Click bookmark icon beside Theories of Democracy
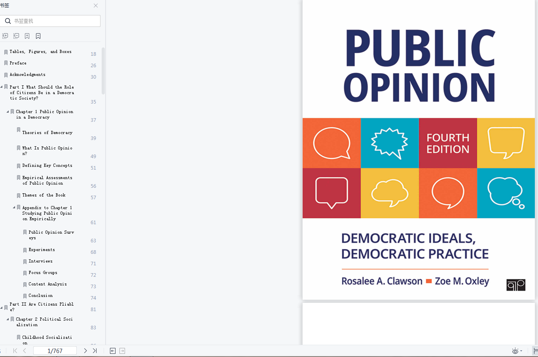Image resolution: width=538 pixels, height=357 pixels. coord(19,130)
